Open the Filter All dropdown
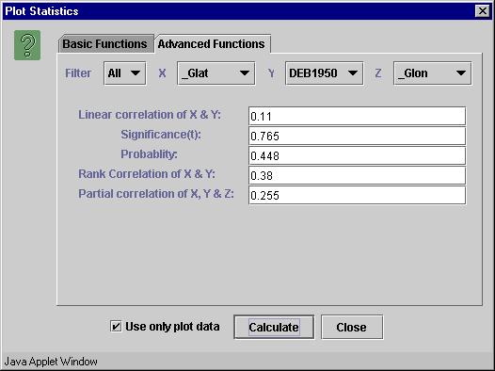Viewport: 495px width, 371px height. (x=125, y=73)
